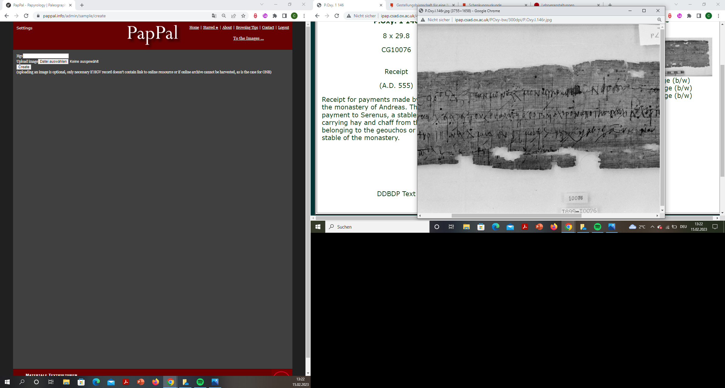Open a new tab in the PapPal window
The width and height of the screenshot is (725, 388).
[82, 5]
